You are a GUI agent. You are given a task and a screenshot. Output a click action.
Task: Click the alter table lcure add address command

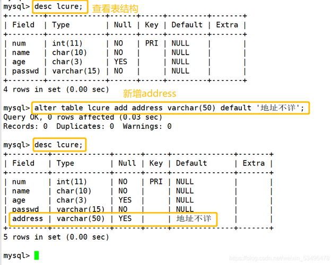pos(169,108)
